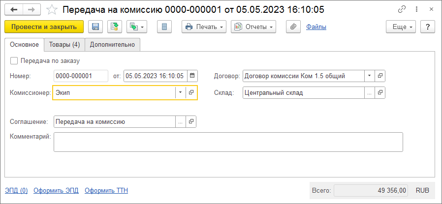Screen dimensions: 442x204
Task: Click the Номер input field
Action: (x=81, y=76)
